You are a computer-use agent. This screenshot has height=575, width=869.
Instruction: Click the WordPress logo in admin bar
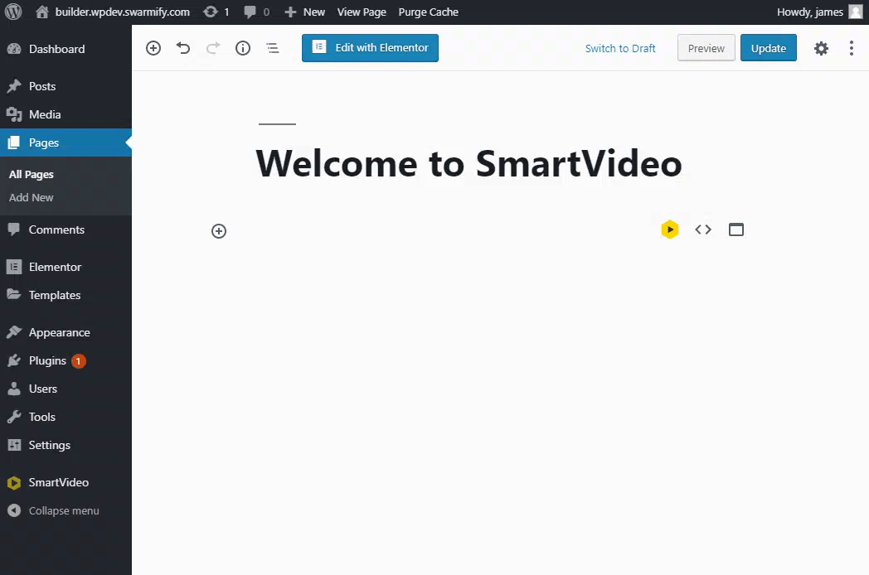12,12
